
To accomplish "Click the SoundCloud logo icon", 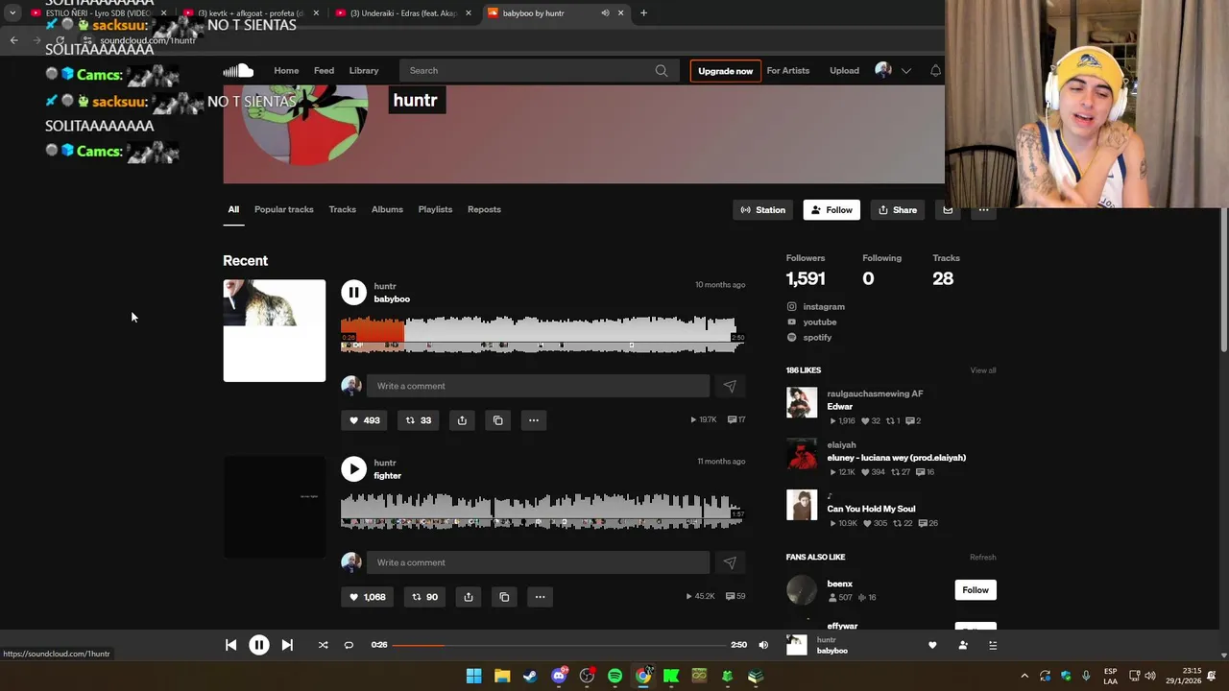I will (238, 70).
